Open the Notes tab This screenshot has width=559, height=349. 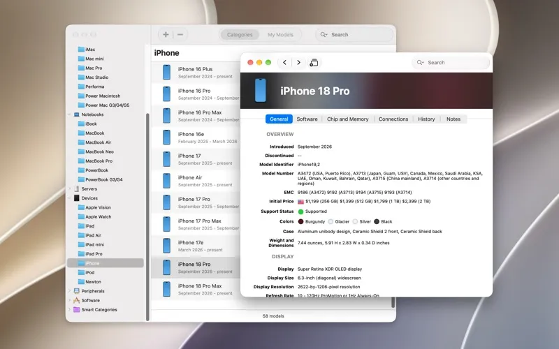click(x=453, y=119)
